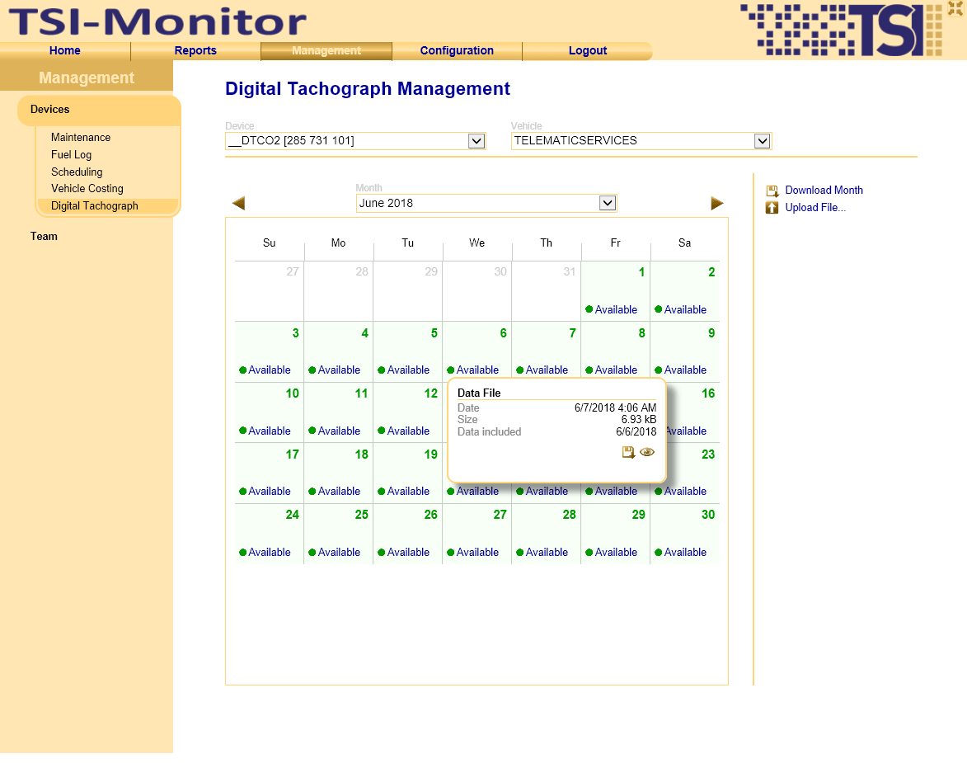This screenshot has width=967, height=763.
Task: Click Available link for June 30
Action: click(685, 553)
